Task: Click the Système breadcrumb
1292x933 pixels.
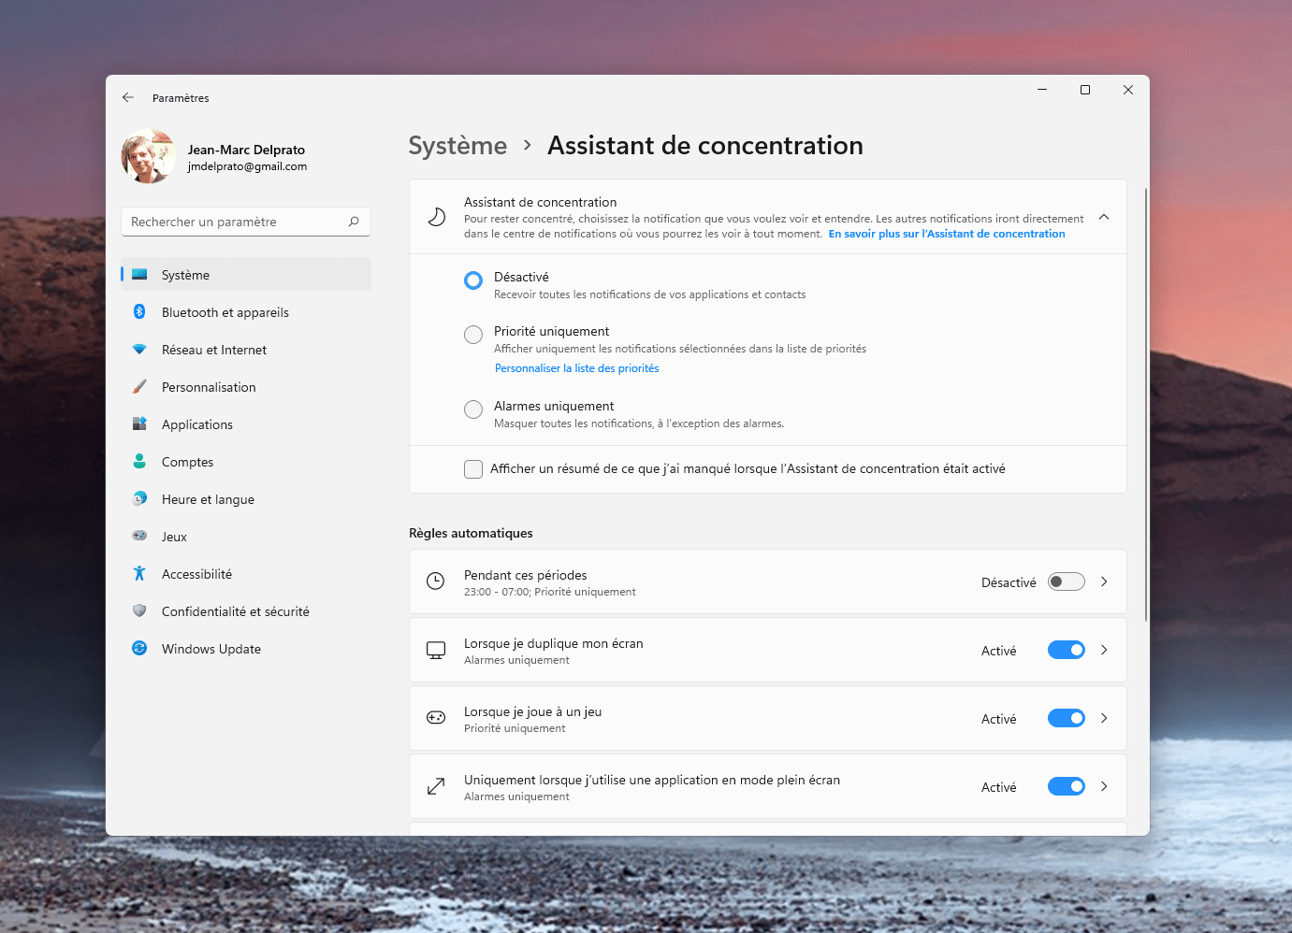Action: click(x=457, y=146)
